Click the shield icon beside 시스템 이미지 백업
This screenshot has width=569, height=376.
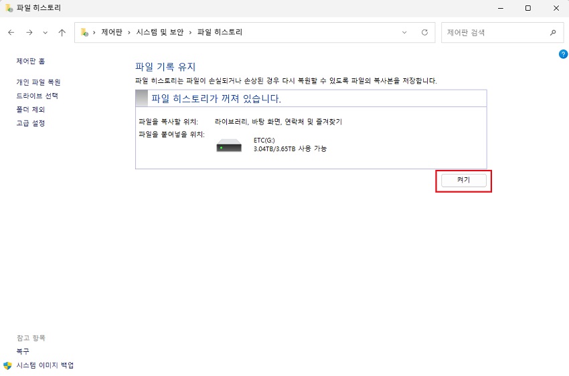click(x=7, y=365)
